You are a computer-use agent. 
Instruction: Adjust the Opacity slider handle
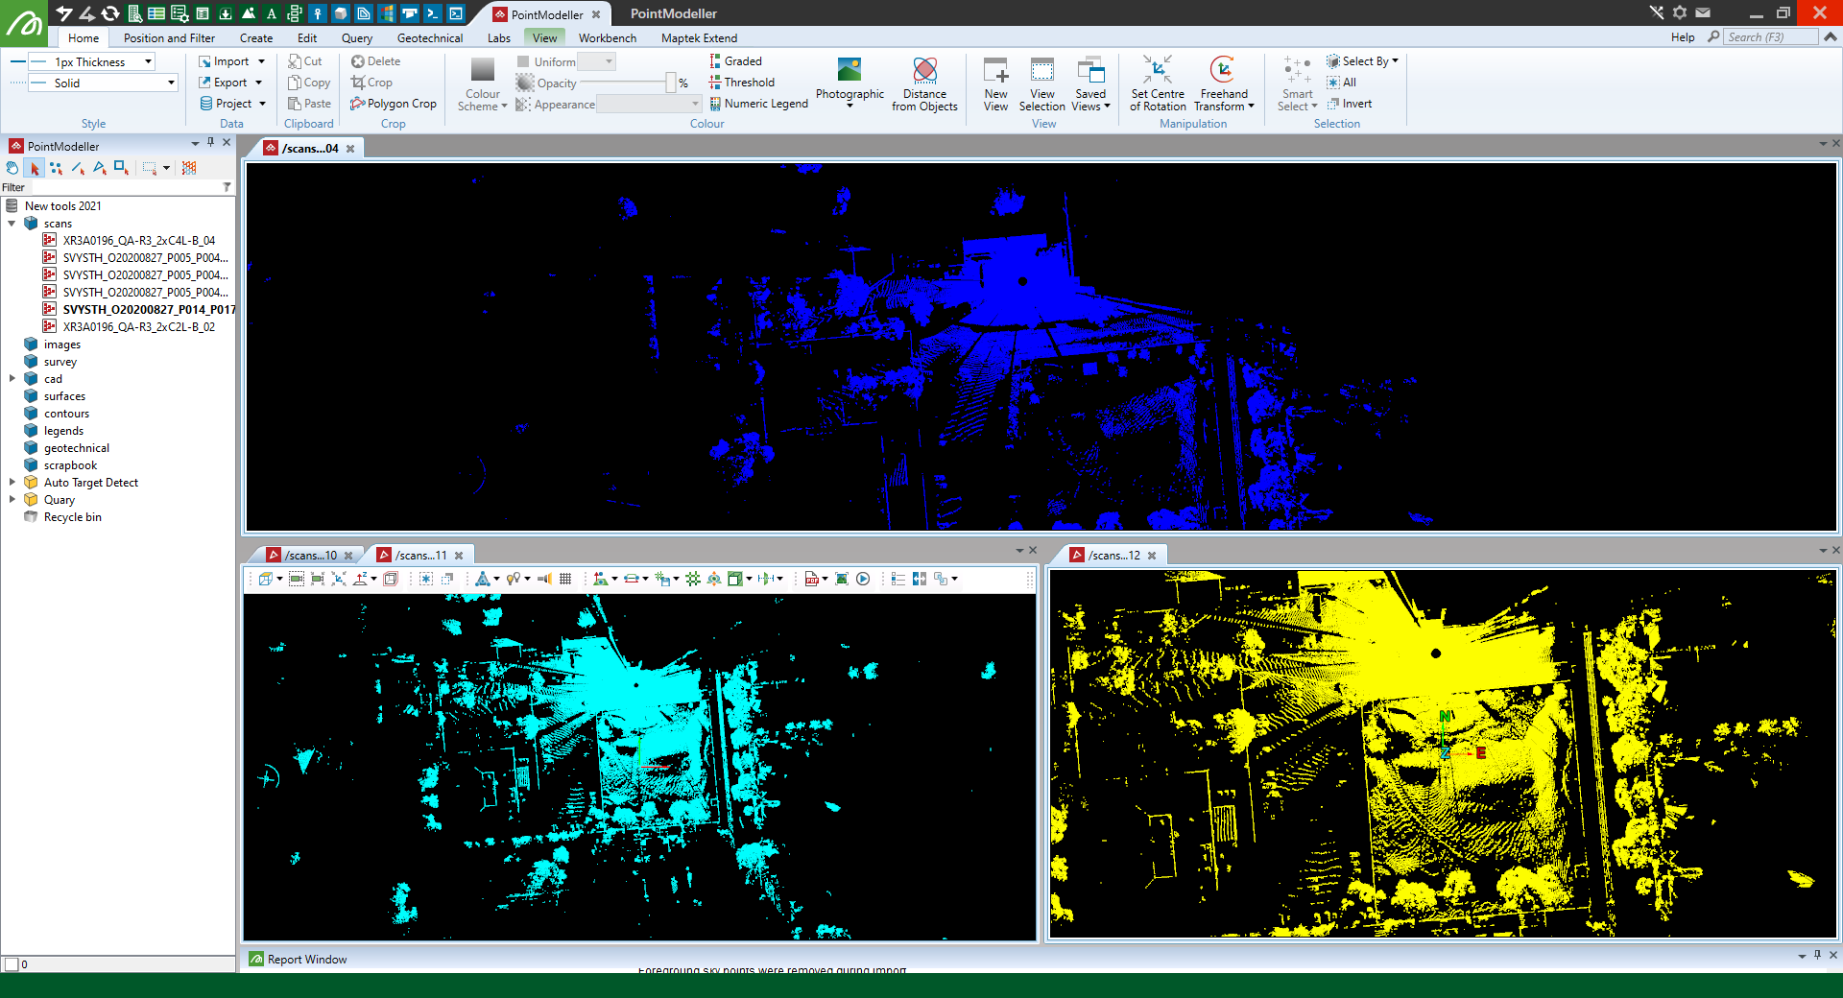tap(670, 83)
